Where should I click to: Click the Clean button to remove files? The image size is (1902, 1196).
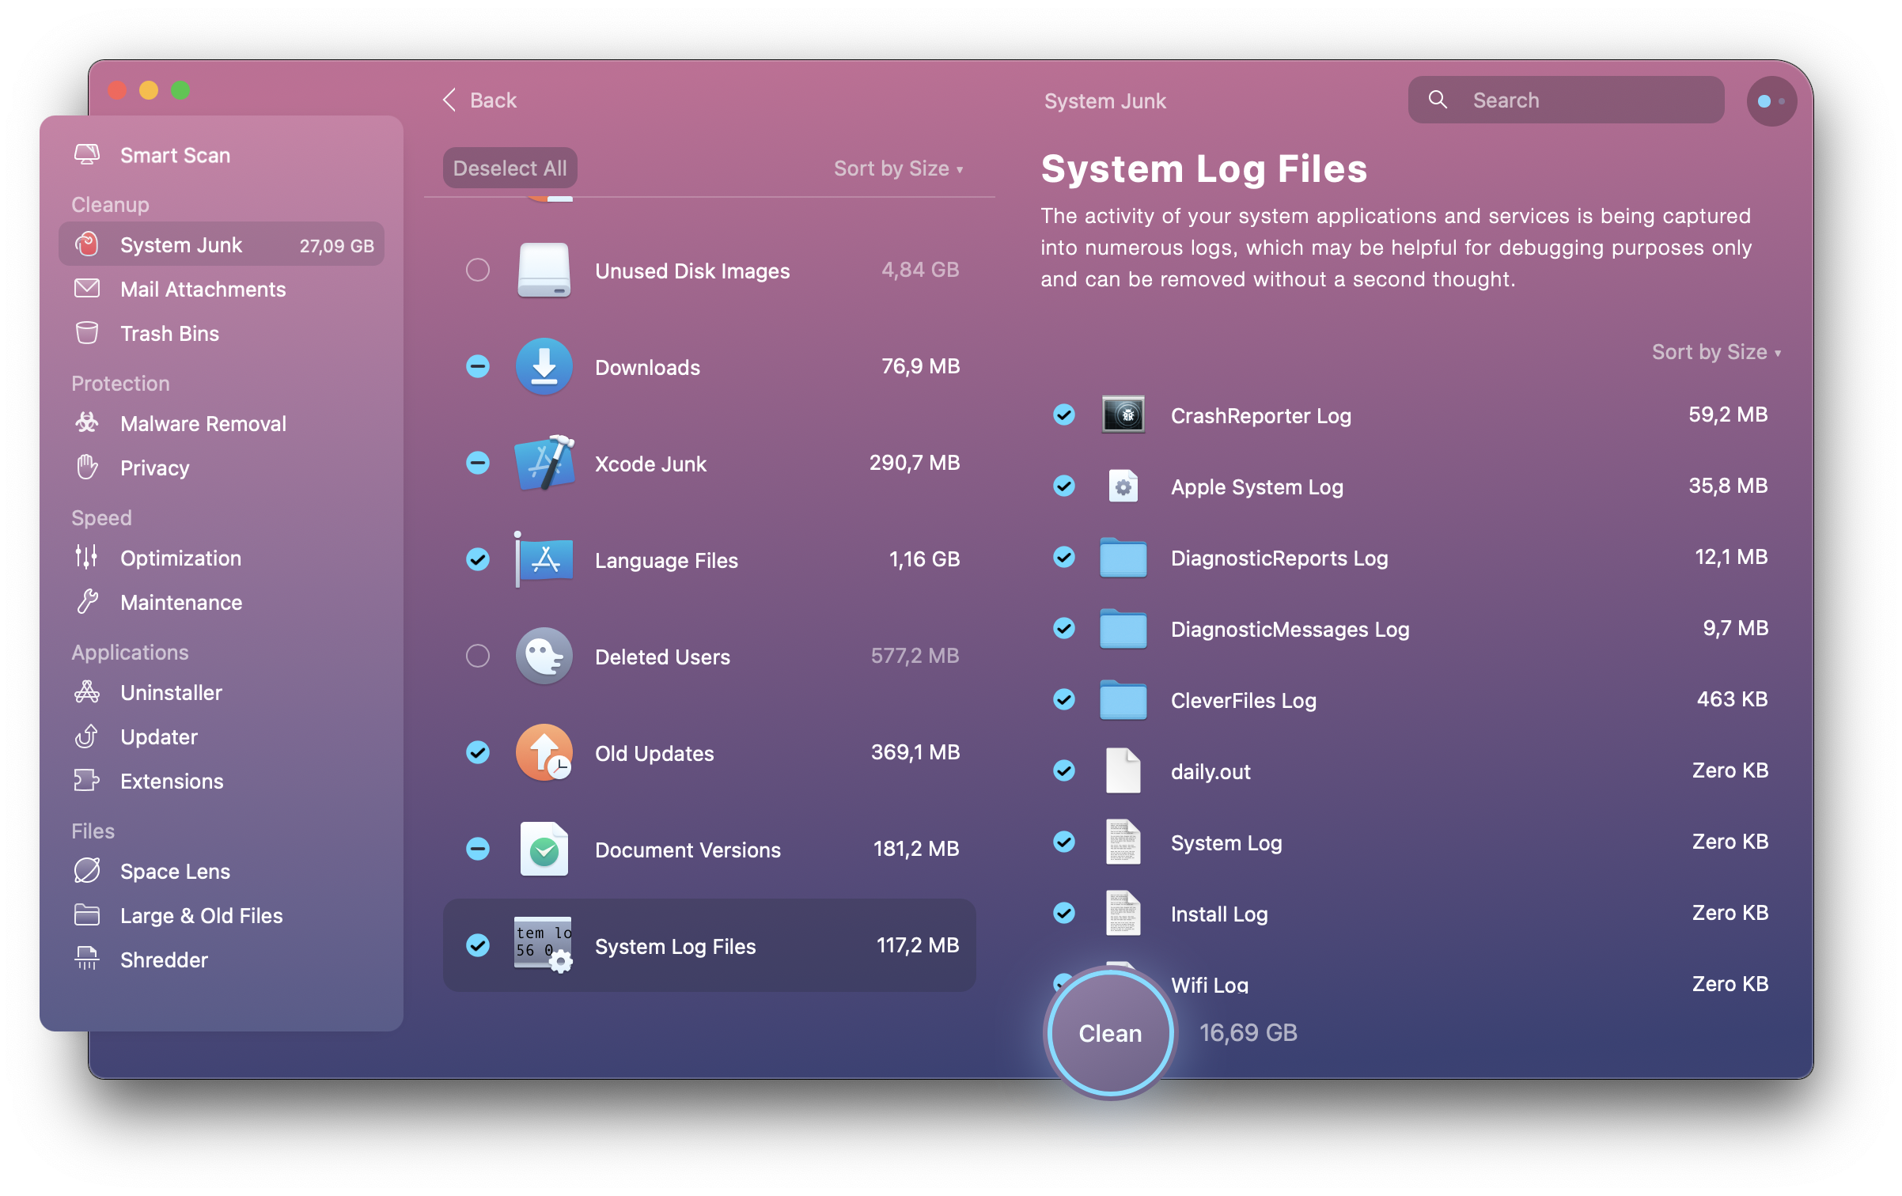(1109, 1033)
